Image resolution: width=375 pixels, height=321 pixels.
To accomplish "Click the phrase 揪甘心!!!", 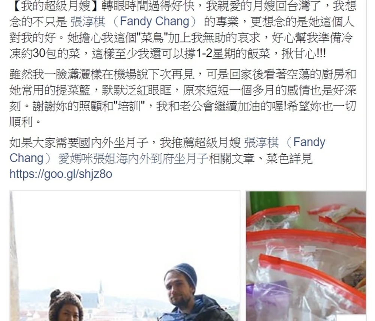I will [303, 53].
